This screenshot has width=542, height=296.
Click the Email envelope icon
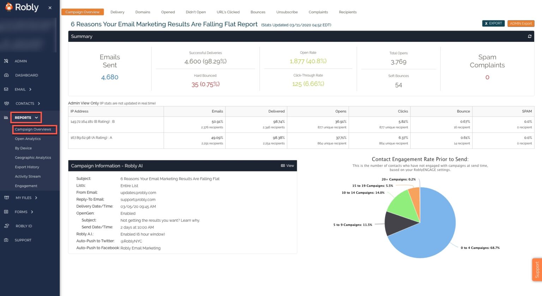point(6,89)
